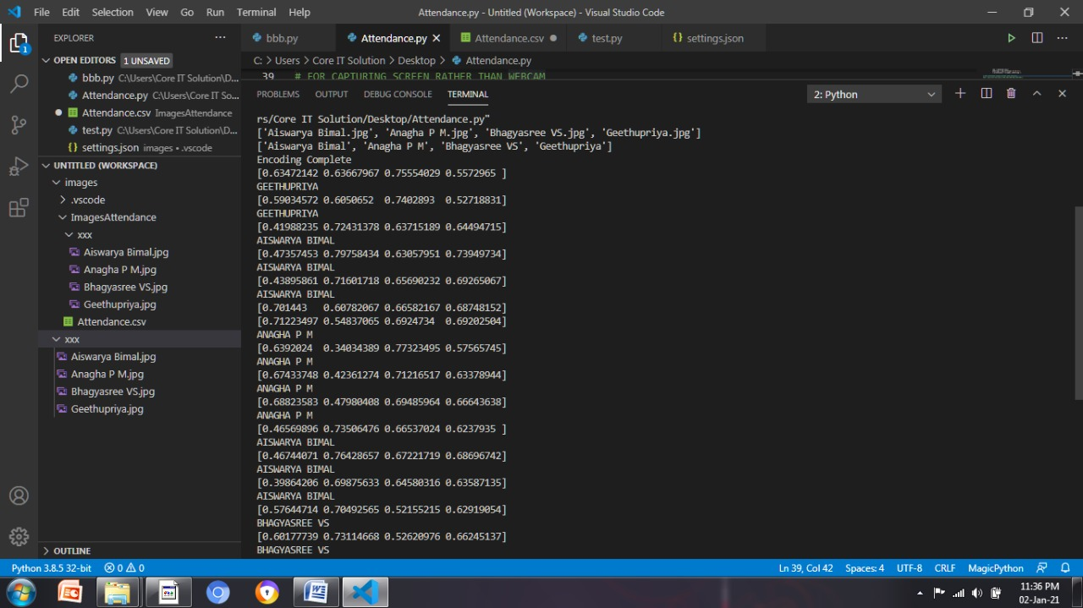
Task: Switch to the Attendance.csv editor tab
Action: 509,38
